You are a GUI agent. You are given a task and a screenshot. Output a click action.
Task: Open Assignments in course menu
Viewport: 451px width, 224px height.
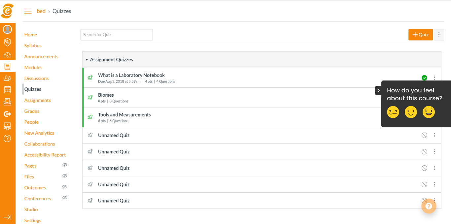tap(38, 100)
